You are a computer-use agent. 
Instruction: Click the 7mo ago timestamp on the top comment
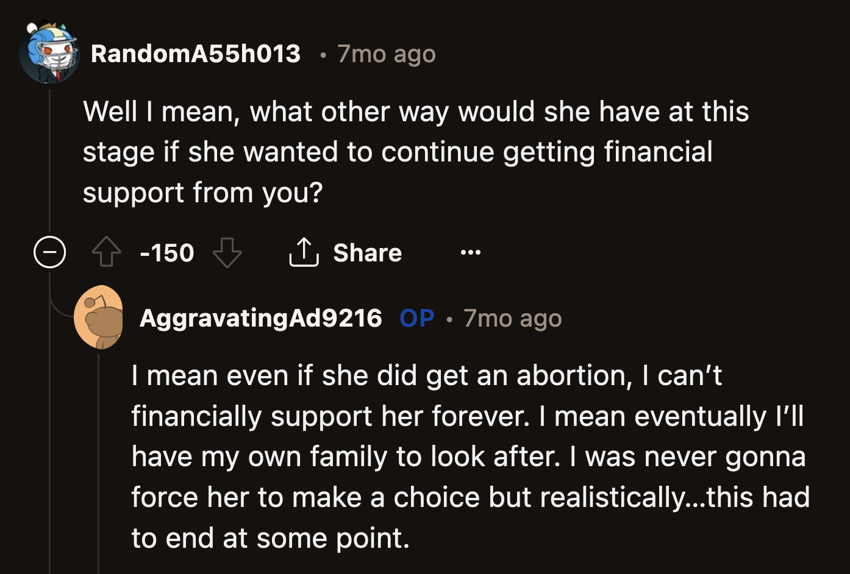(385, 54)
